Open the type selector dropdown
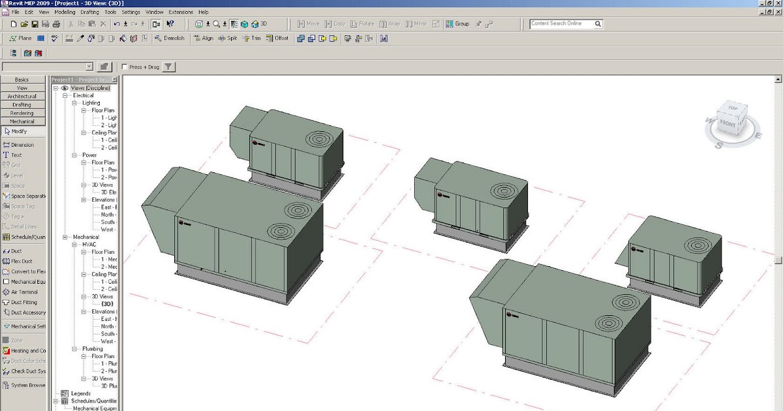 [89, 67]
